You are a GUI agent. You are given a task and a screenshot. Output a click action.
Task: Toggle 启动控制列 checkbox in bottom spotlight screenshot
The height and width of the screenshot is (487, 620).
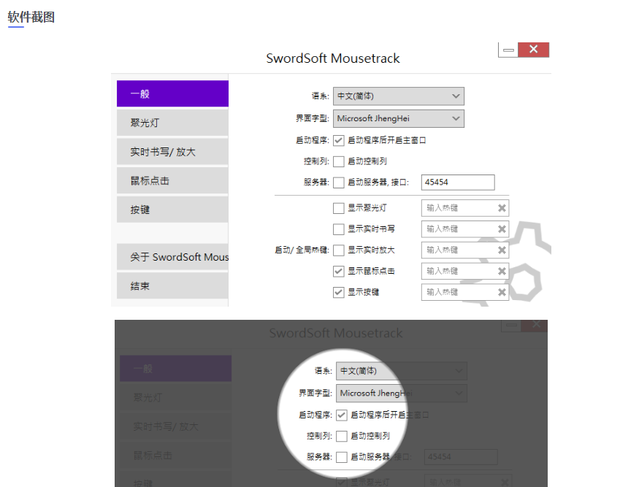tap(342, 436)
